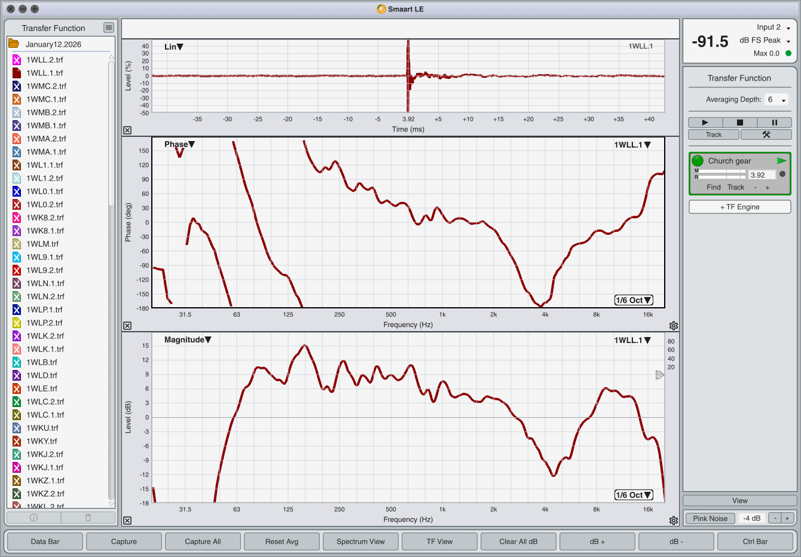The height and width of the screenshot is (557, 801).
Task: Switch to Spectrum View
Action: click(361, 541)
